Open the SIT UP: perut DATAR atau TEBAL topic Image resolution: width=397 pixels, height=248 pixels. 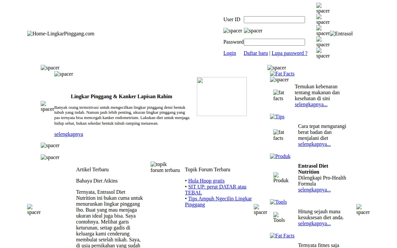(x=216, y=190)
